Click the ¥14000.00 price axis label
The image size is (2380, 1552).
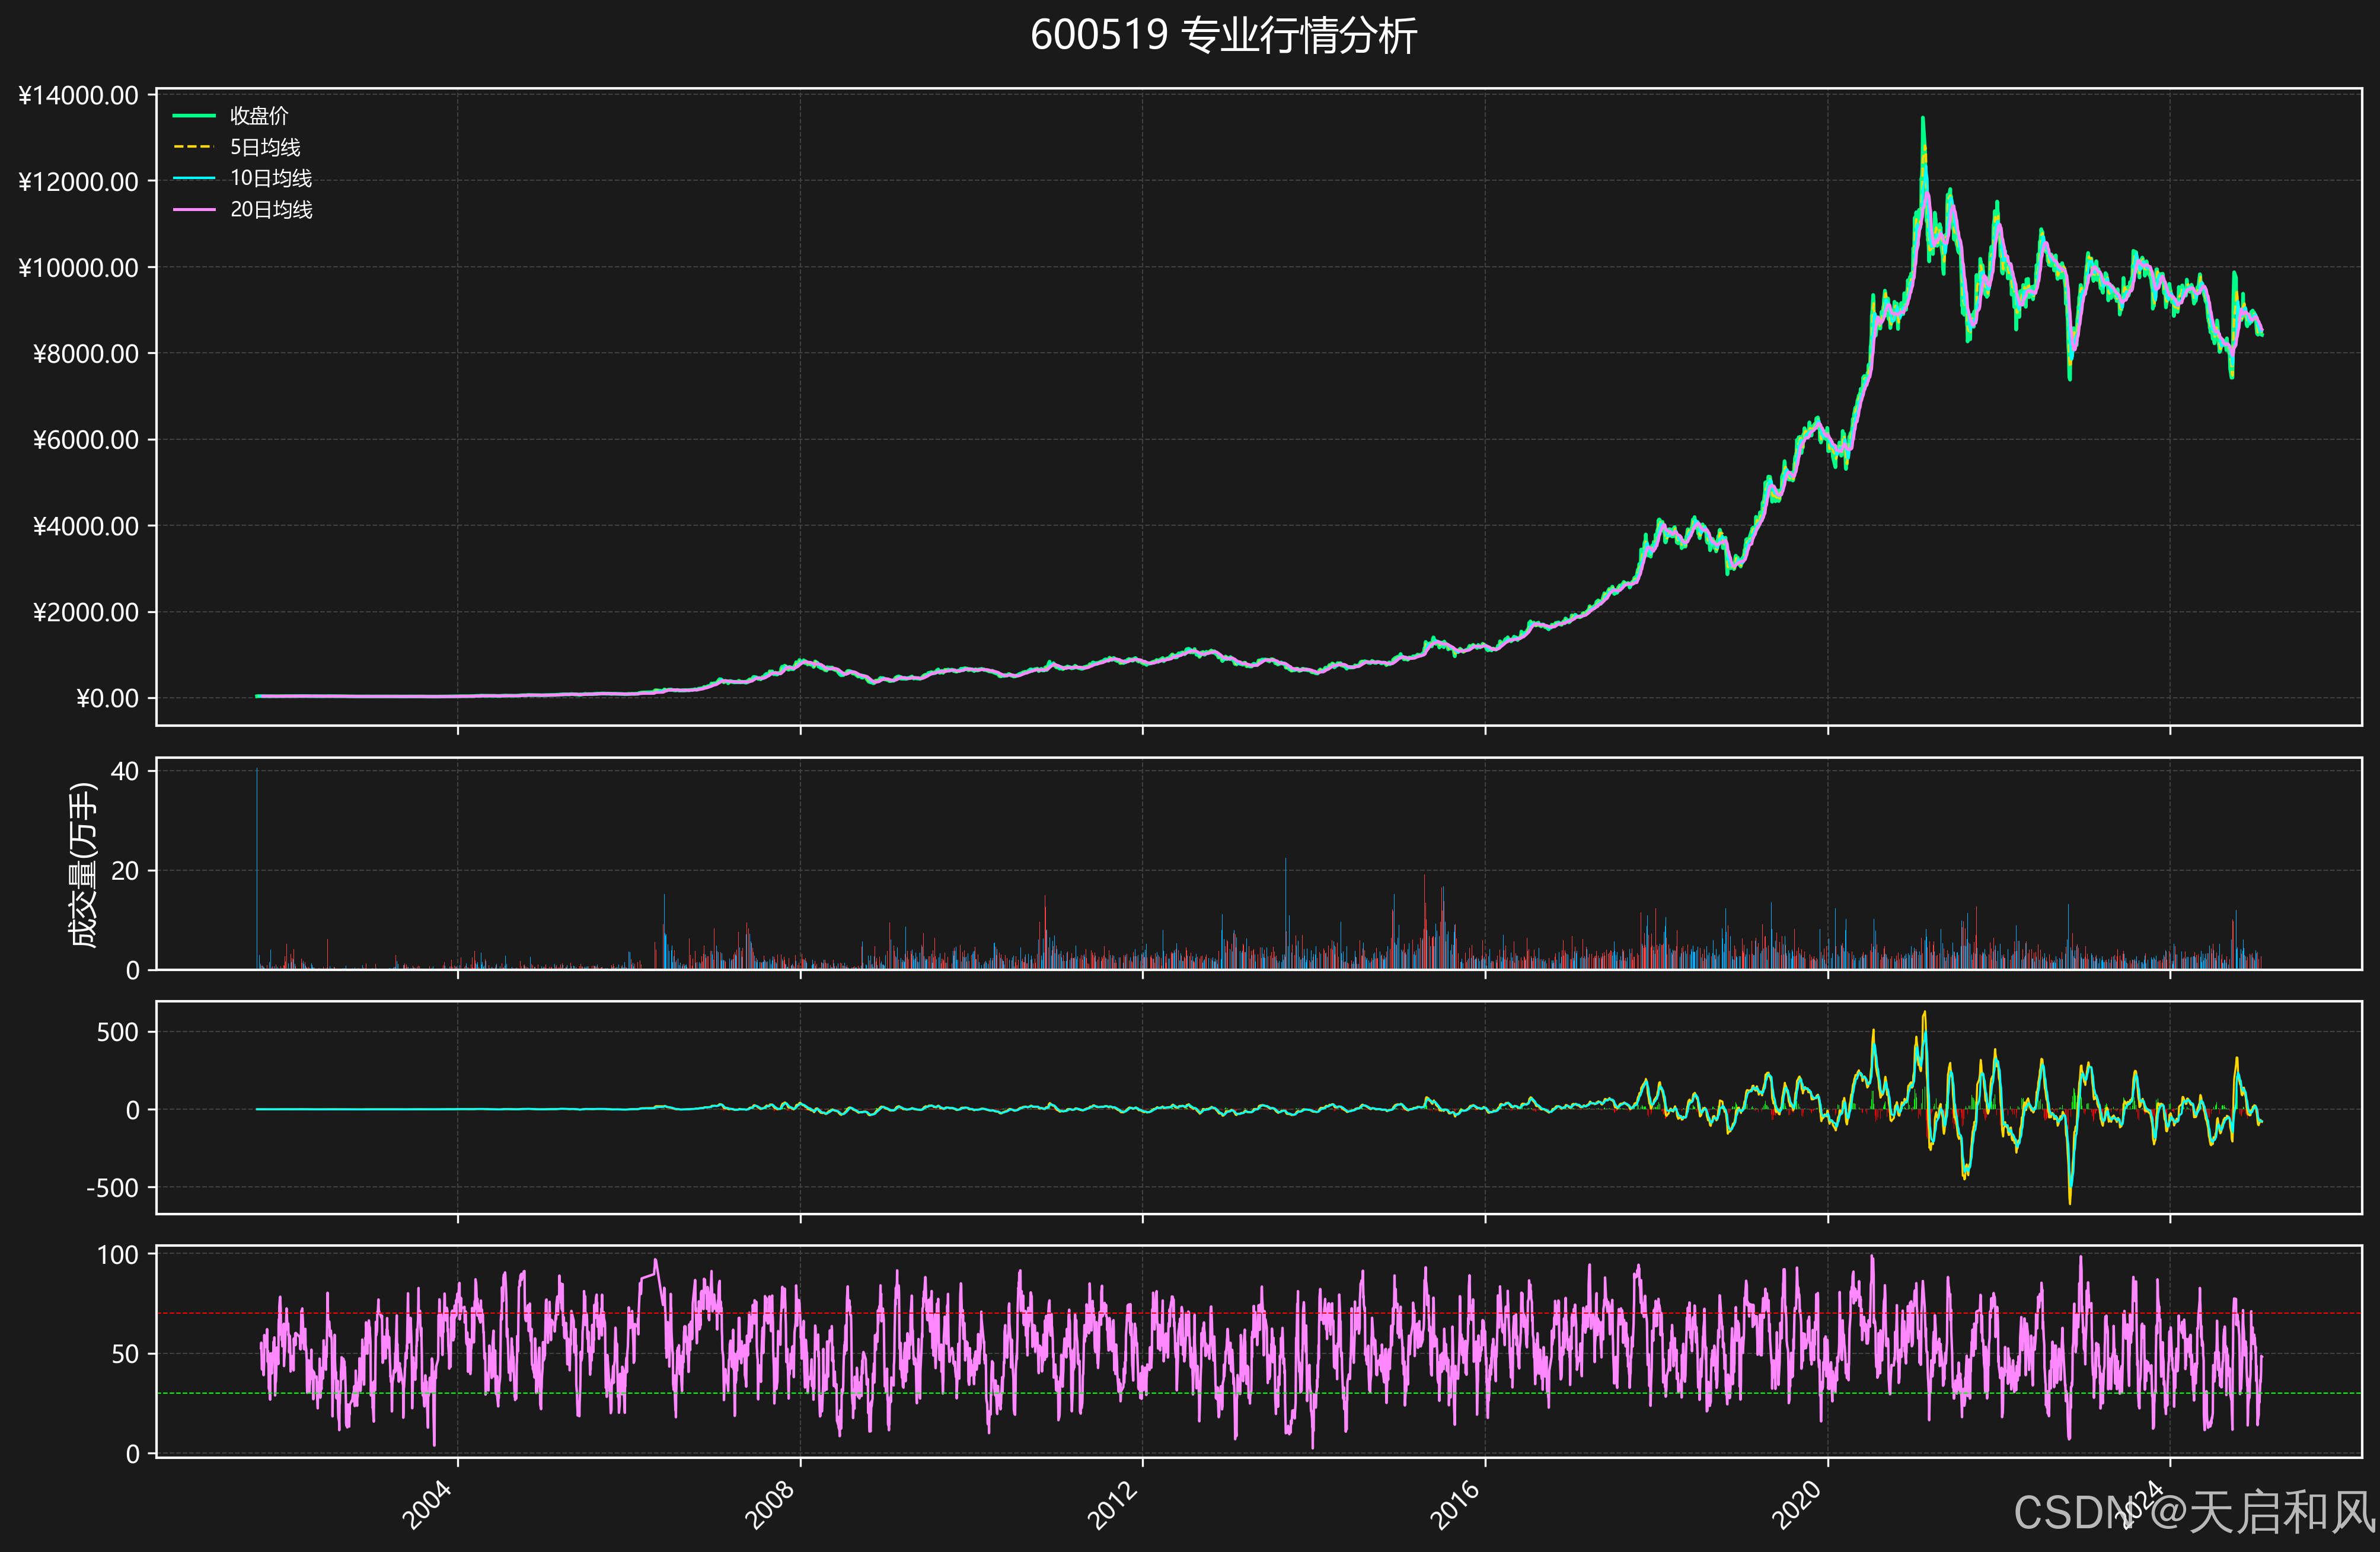click(x=78, y=95)
